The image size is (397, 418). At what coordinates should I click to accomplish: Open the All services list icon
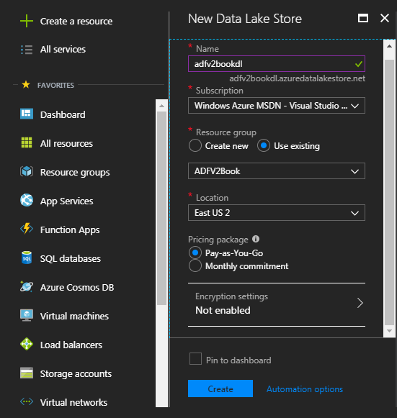coord(27,50)
